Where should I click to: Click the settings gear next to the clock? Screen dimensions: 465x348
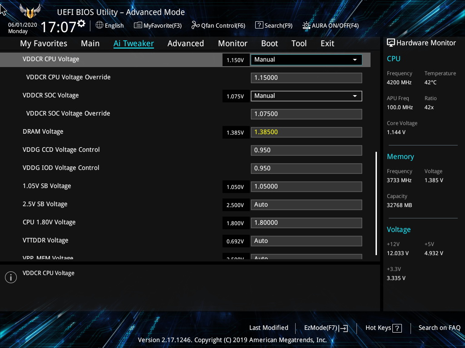(x=81, y=24)
